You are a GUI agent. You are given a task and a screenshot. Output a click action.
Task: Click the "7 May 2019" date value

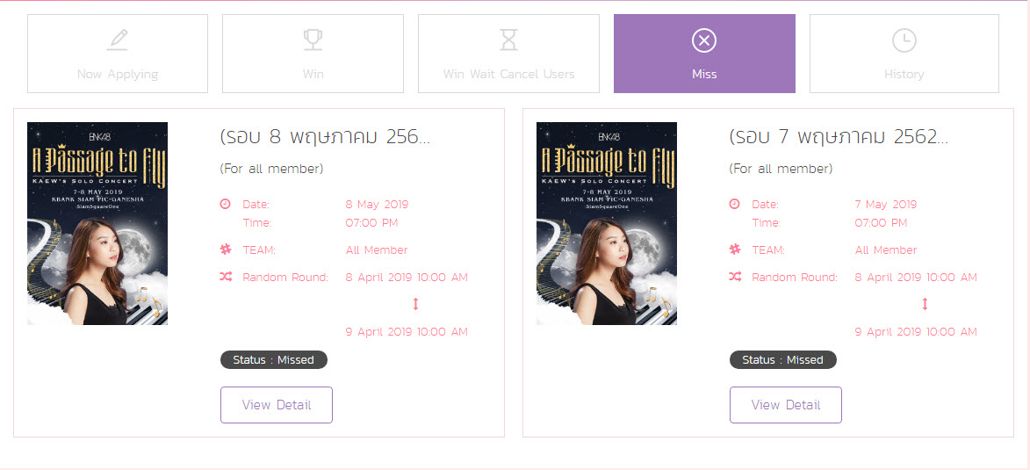click(885, 205)
